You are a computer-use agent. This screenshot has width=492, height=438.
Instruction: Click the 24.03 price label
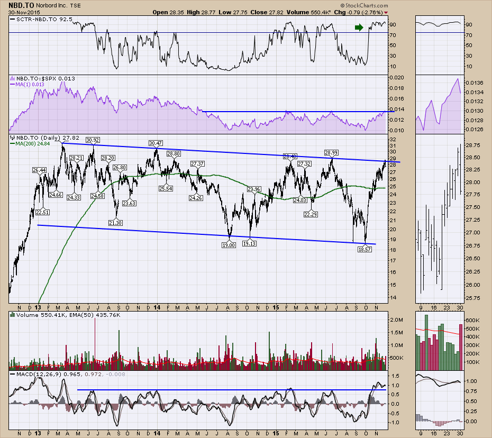click(299, 200)
